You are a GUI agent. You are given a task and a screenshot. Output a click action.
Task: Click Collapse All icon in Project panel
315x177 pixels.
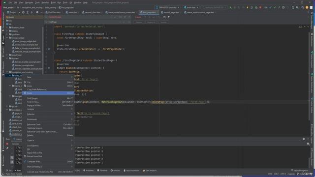tap(32, 12)
